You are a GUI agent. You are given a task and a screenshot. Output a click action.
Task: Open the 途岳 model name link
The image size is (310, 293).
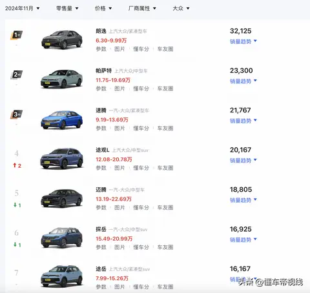101,269
